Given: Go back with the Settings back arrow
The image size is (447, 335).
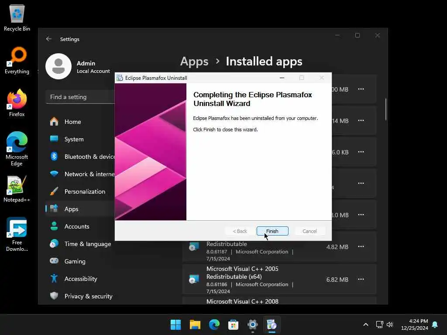Looking at the screenshot, I should coord(49,39).
